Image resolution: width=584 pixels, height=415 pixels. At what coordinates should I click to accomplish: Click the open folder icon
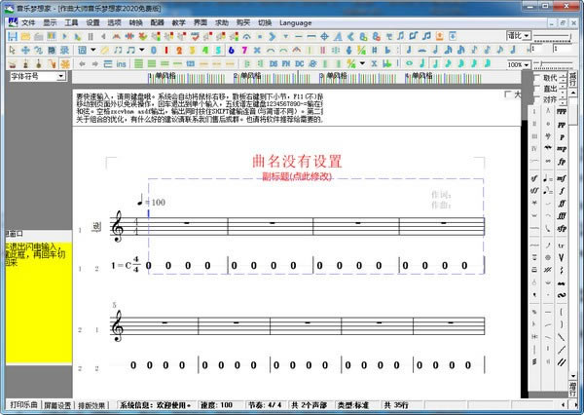point(27,36)
